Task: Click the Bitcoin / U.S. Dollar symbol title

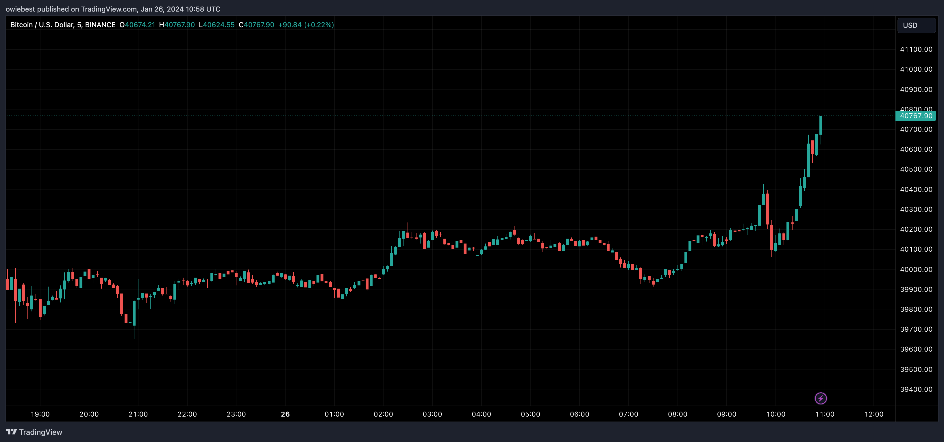Action: (x=63, y=25)
